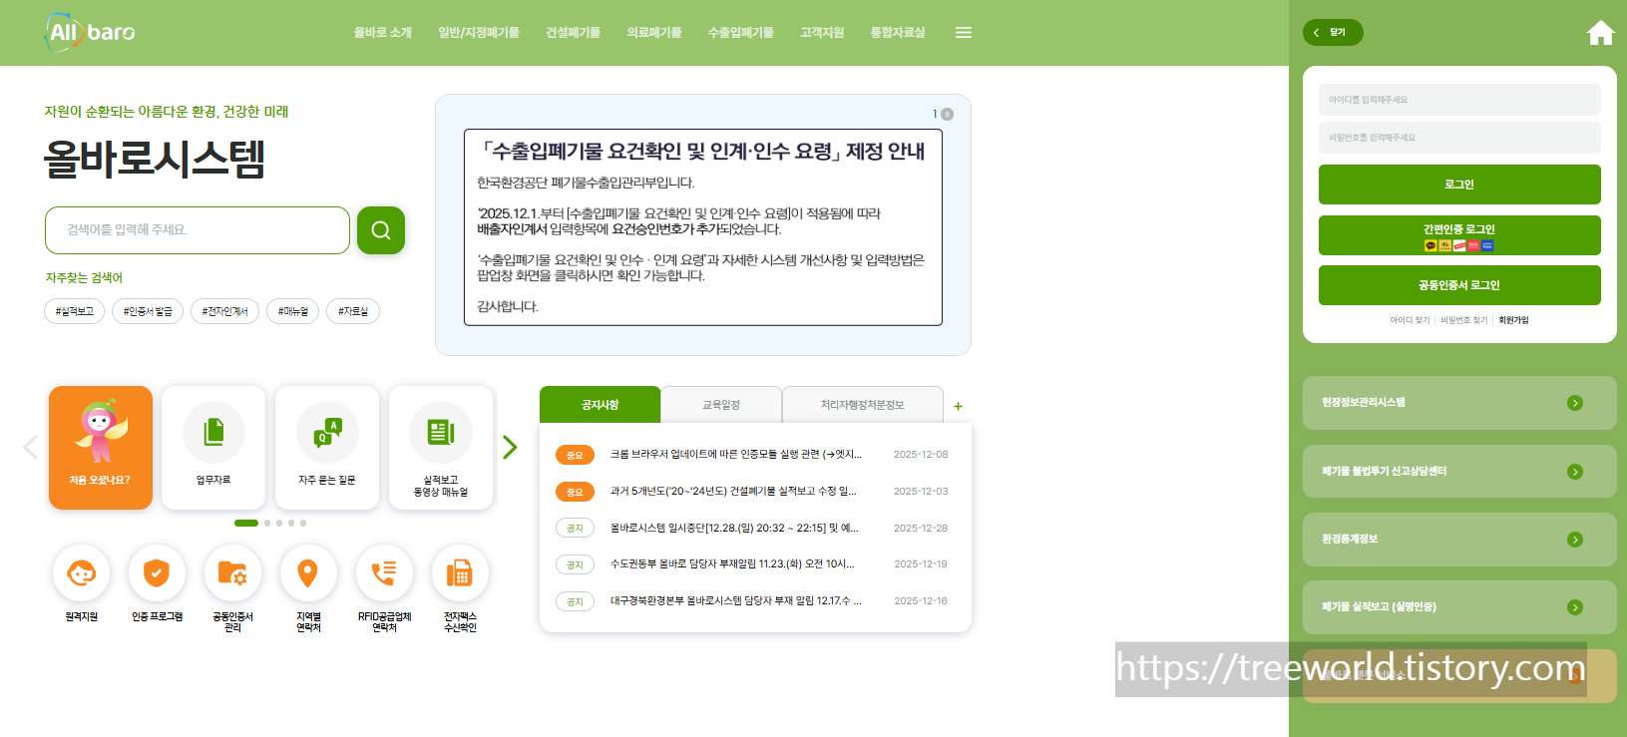Viewport: 1627px width, 737px height.
Task: Open the 건설폐기물 menu
Action: click(573, 33)
